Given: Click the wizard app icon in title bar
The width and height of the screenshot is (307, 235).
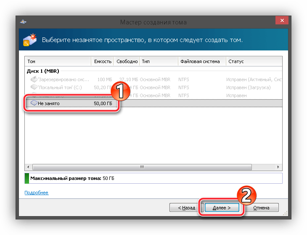Looking at the screenshot, I should point(23,21).
